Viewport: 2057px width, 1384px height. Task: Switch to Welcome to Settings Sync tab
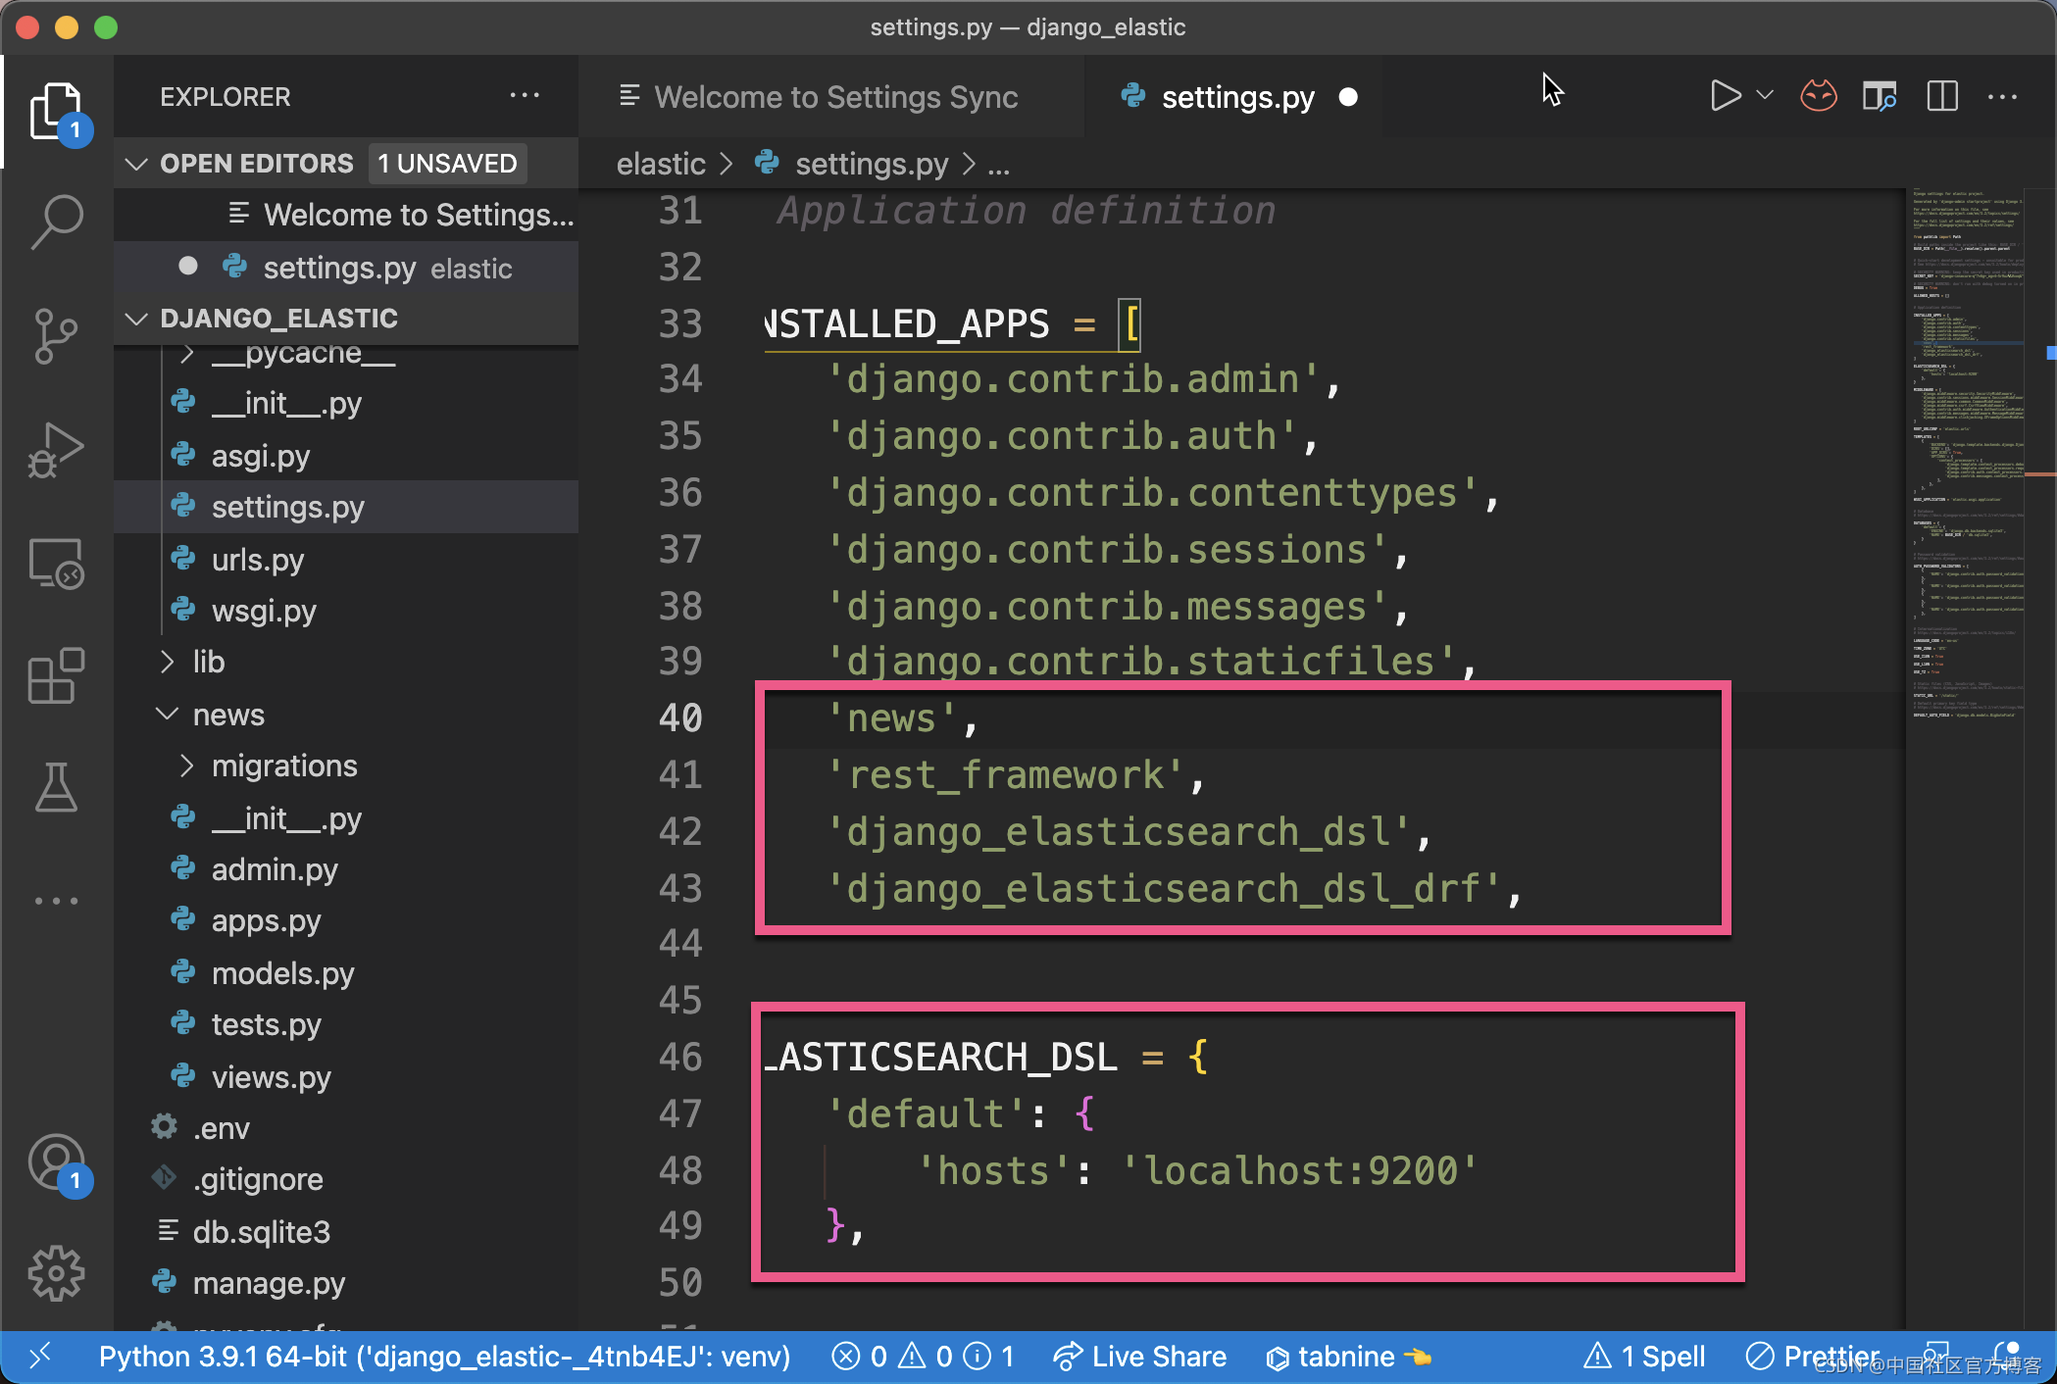point(834,97)
